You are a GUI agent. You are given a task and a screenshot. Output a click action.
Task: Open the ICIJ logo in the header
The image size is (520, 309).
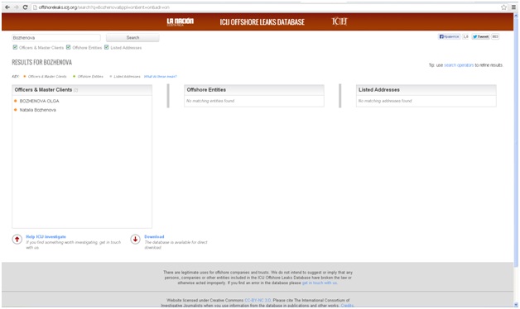click(339, 21)
